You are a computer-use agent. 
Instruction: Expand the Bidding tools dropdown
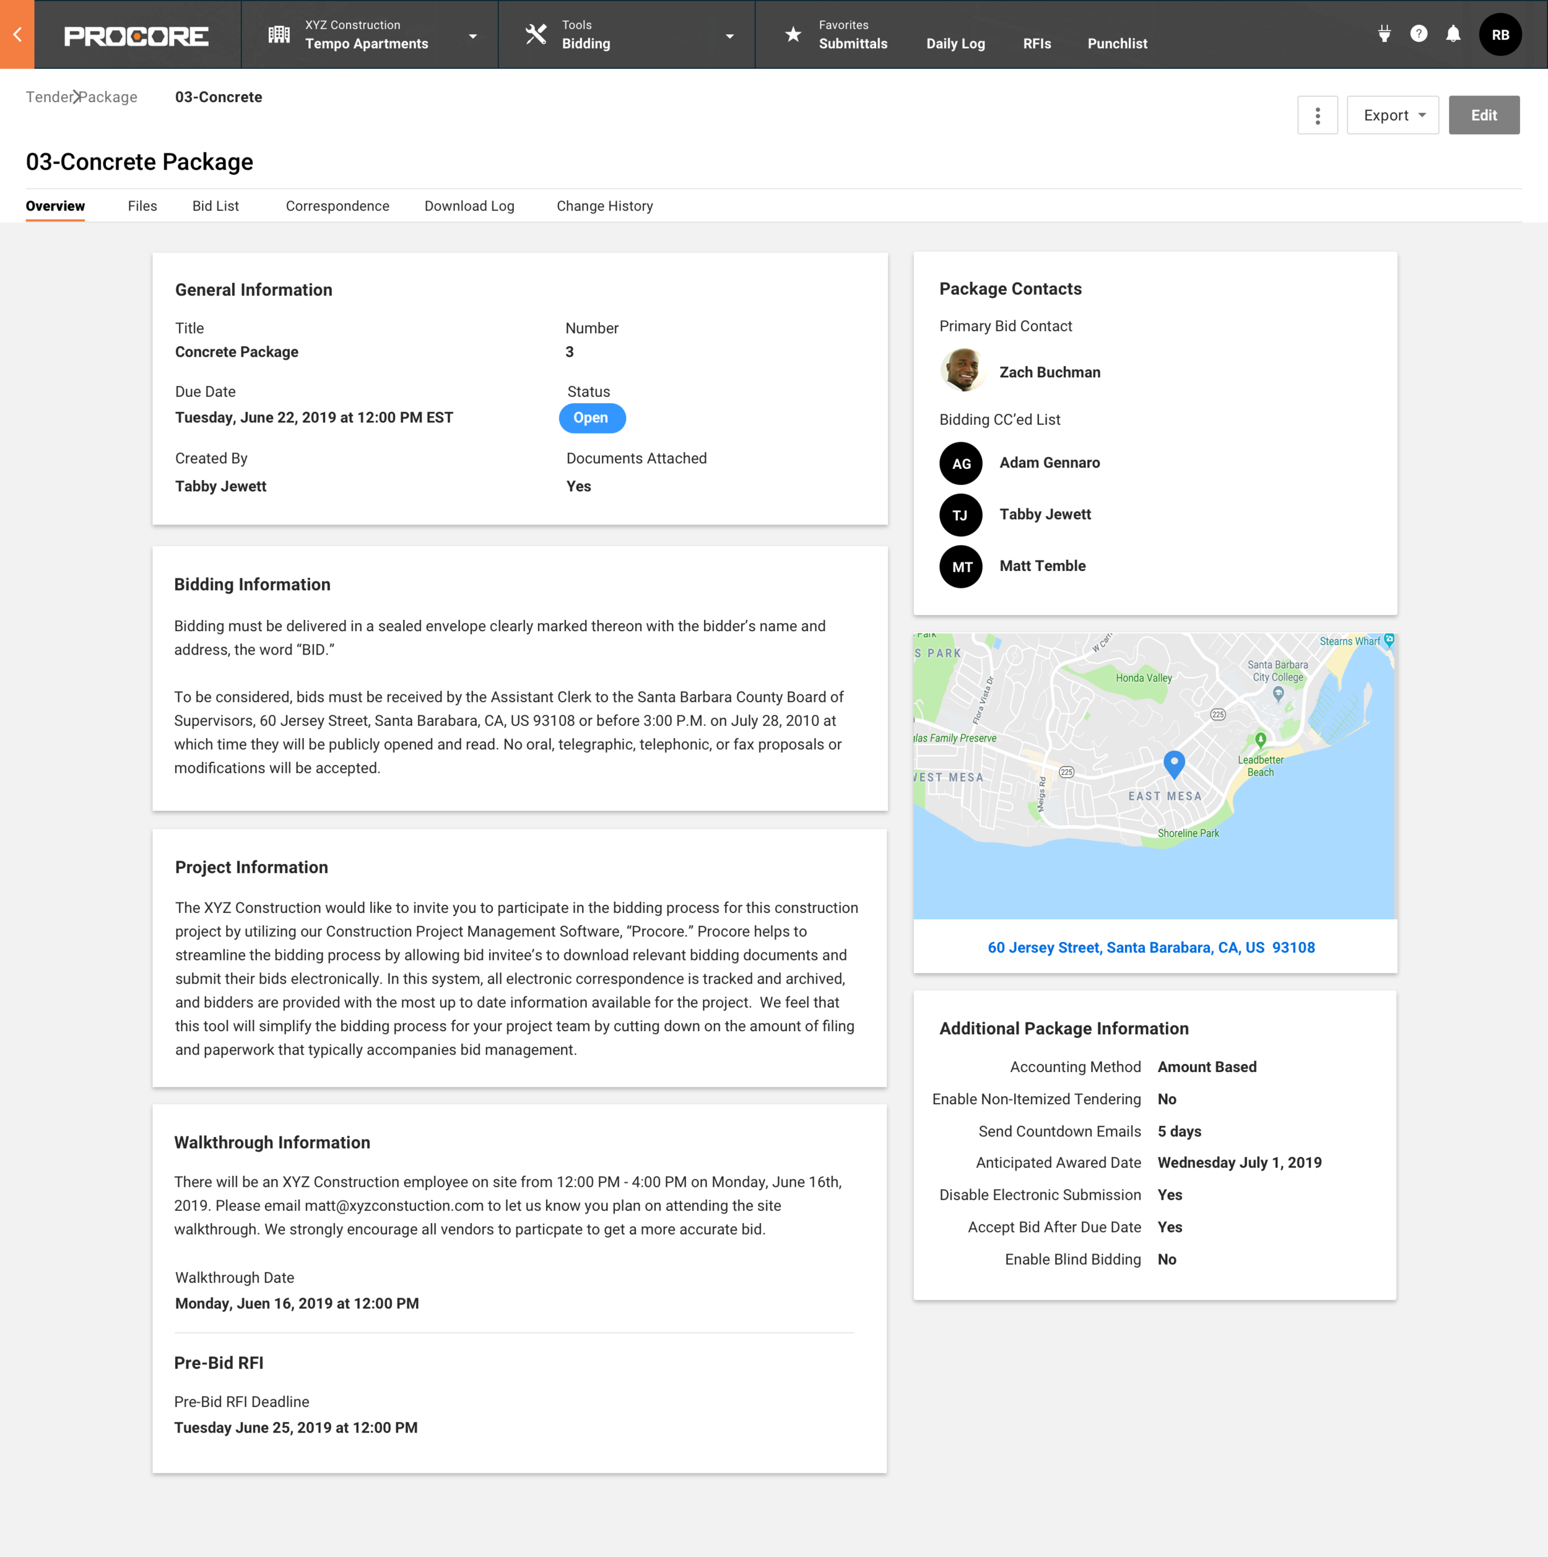[730, 37]
